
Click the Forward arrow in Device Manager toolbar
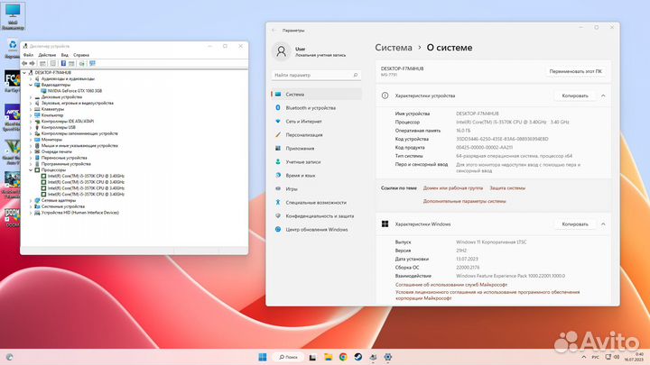coord(32,63)
